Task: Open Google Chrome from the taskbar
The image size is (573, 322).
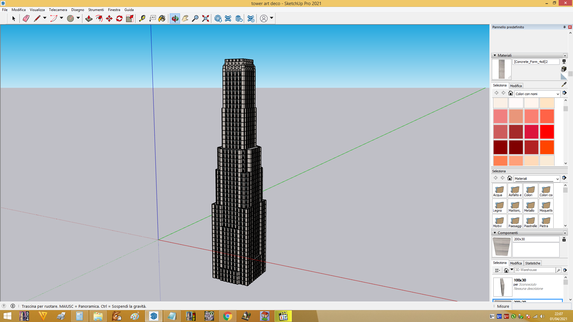Action: (x=227, y=316)
